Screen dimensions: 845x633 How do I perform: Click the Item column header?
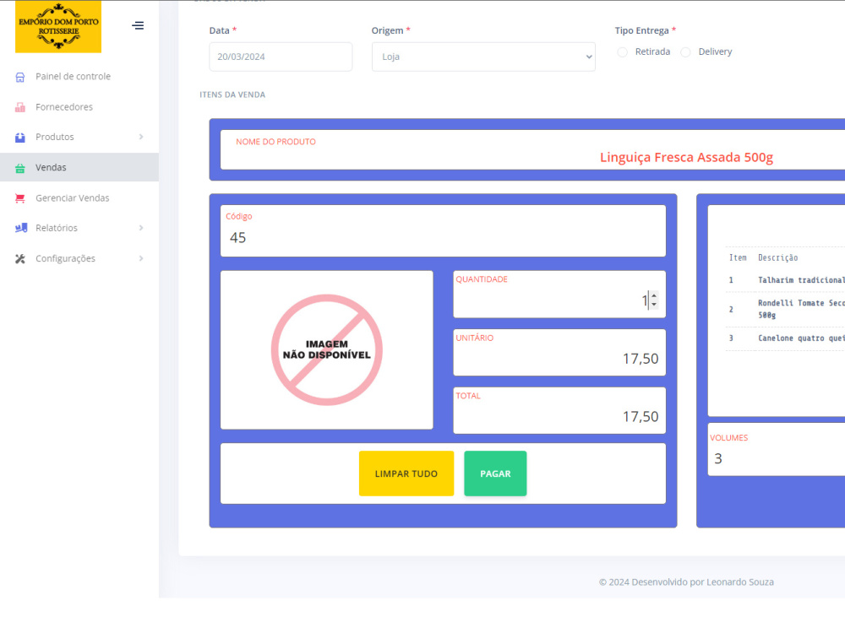738,257
